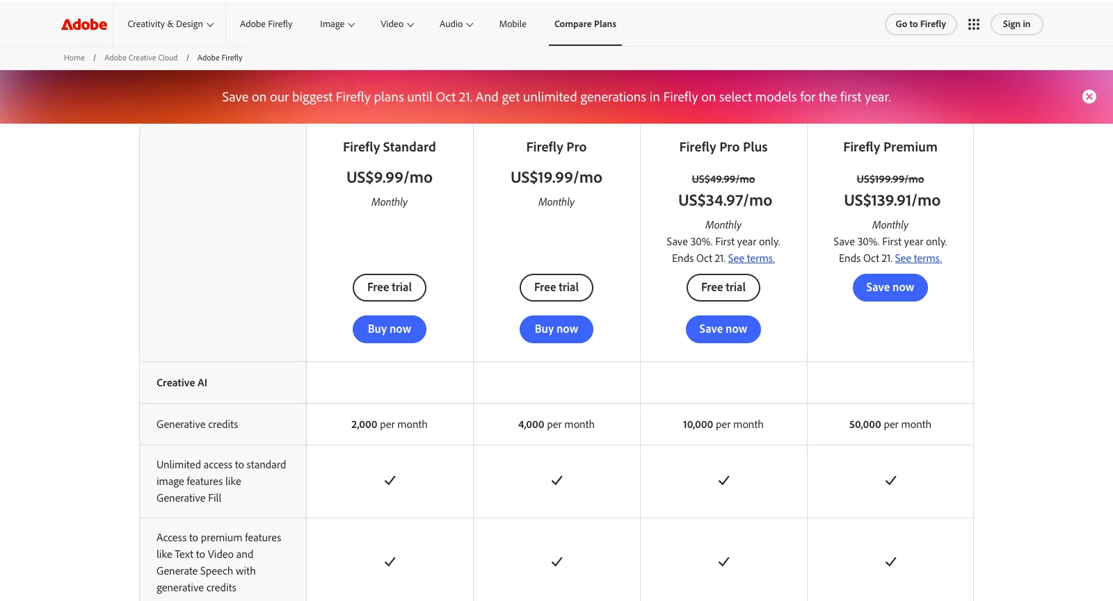Click the struck-through US$199.99/mo price
The width and height of the screenshot is (1113, 601).
890,179
